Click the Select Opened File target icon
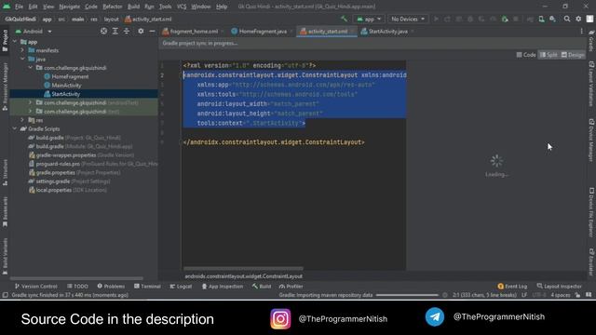596x335 pixels. pos(103,31)
